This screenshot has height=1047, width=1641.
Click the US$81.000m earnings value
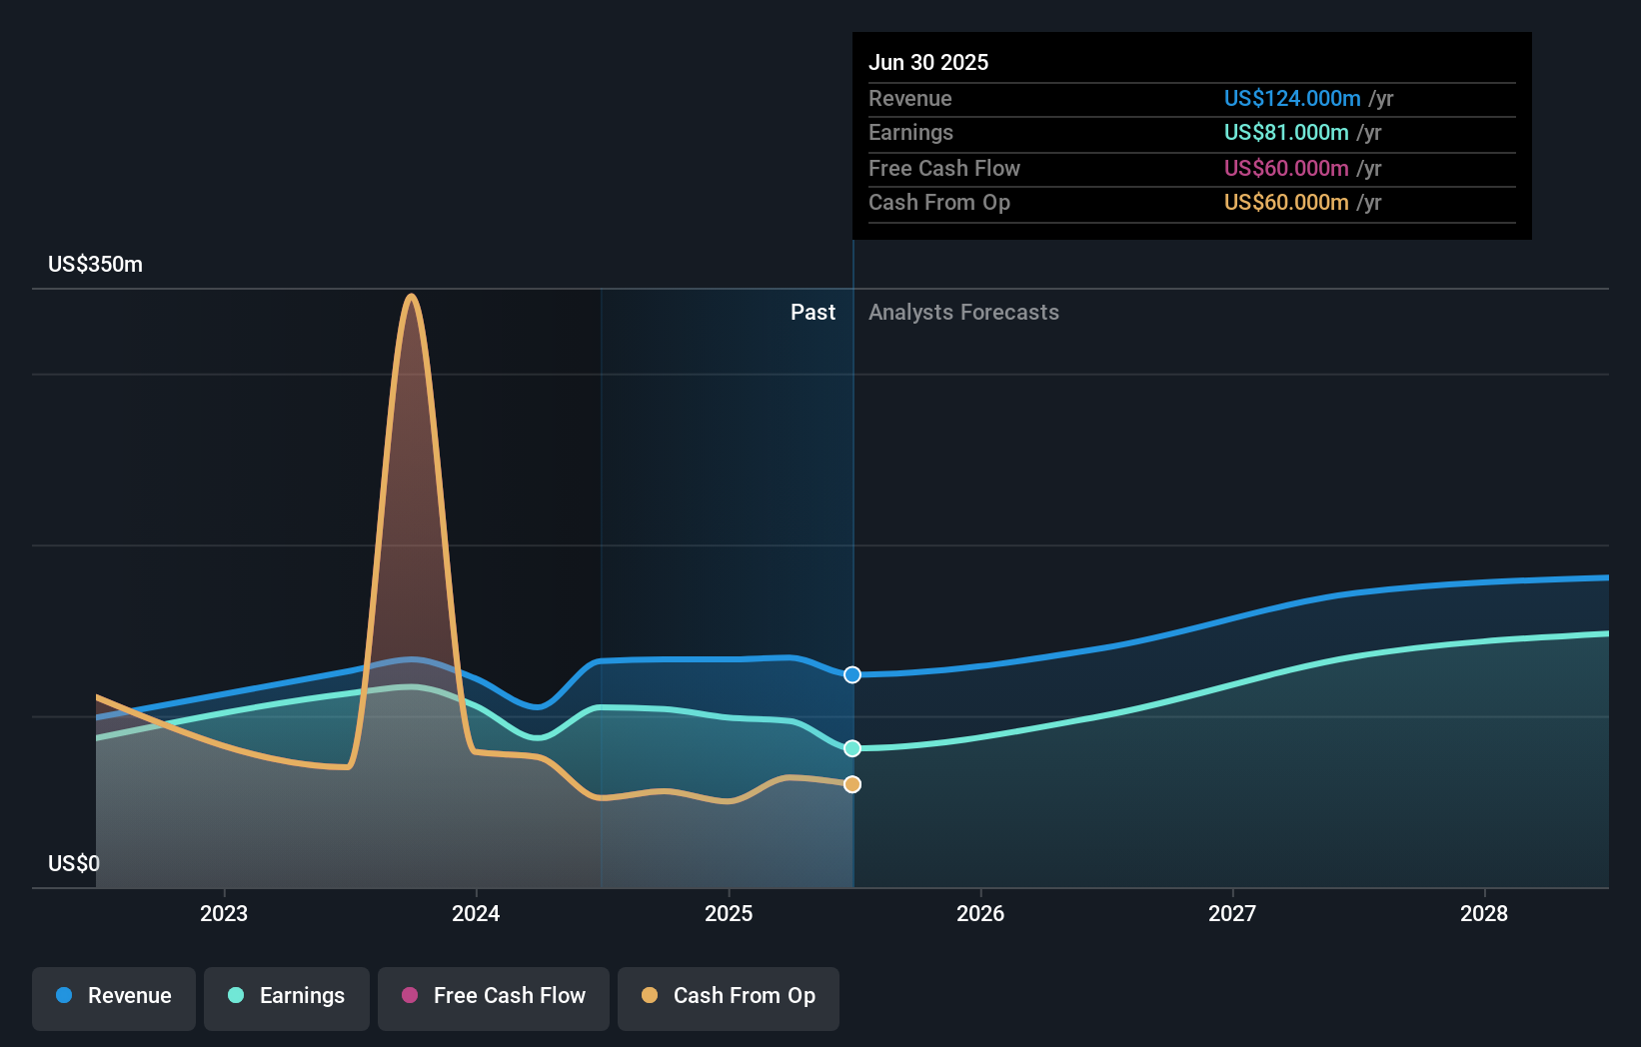coord(1284,132)
